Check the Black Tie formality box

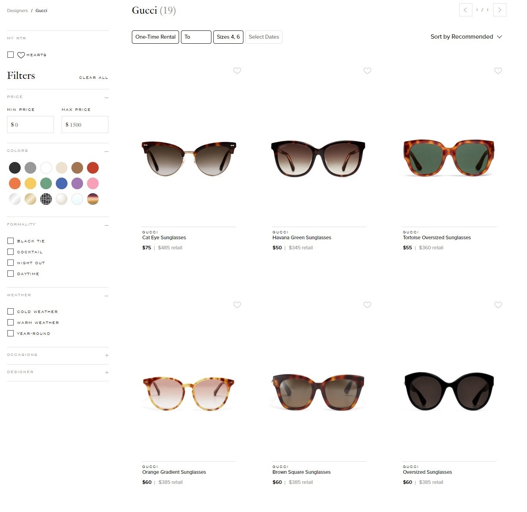coord(11,241)
